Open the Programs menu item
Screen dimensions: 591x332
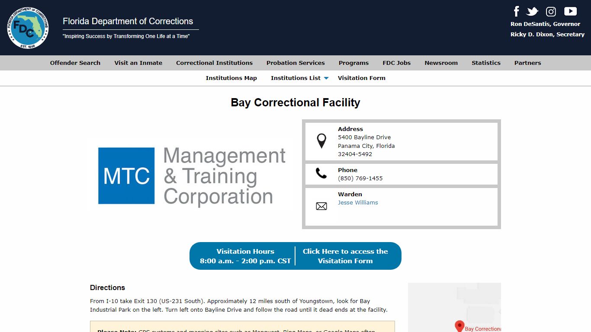point(353,63)
